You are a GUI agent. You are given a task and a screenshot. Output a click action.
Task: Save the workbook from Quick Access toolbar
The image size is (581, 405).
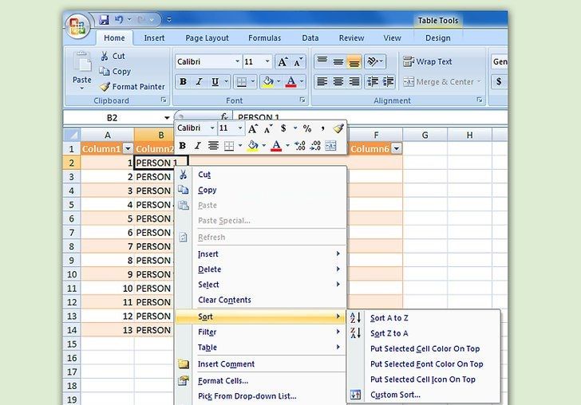click(x=104, y=19)
